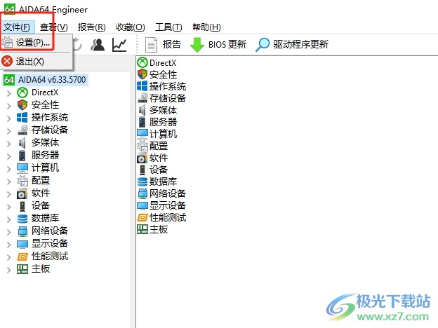Expand the 服务器 tree node
This screenshot has height=328, width=438.
pyautogui.click(x=9, y=156)
